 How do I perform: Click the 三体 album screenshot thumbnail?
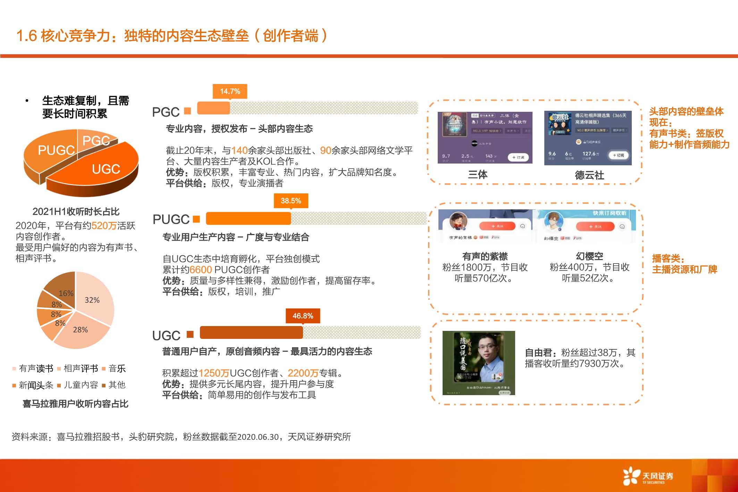pos(485,137)
